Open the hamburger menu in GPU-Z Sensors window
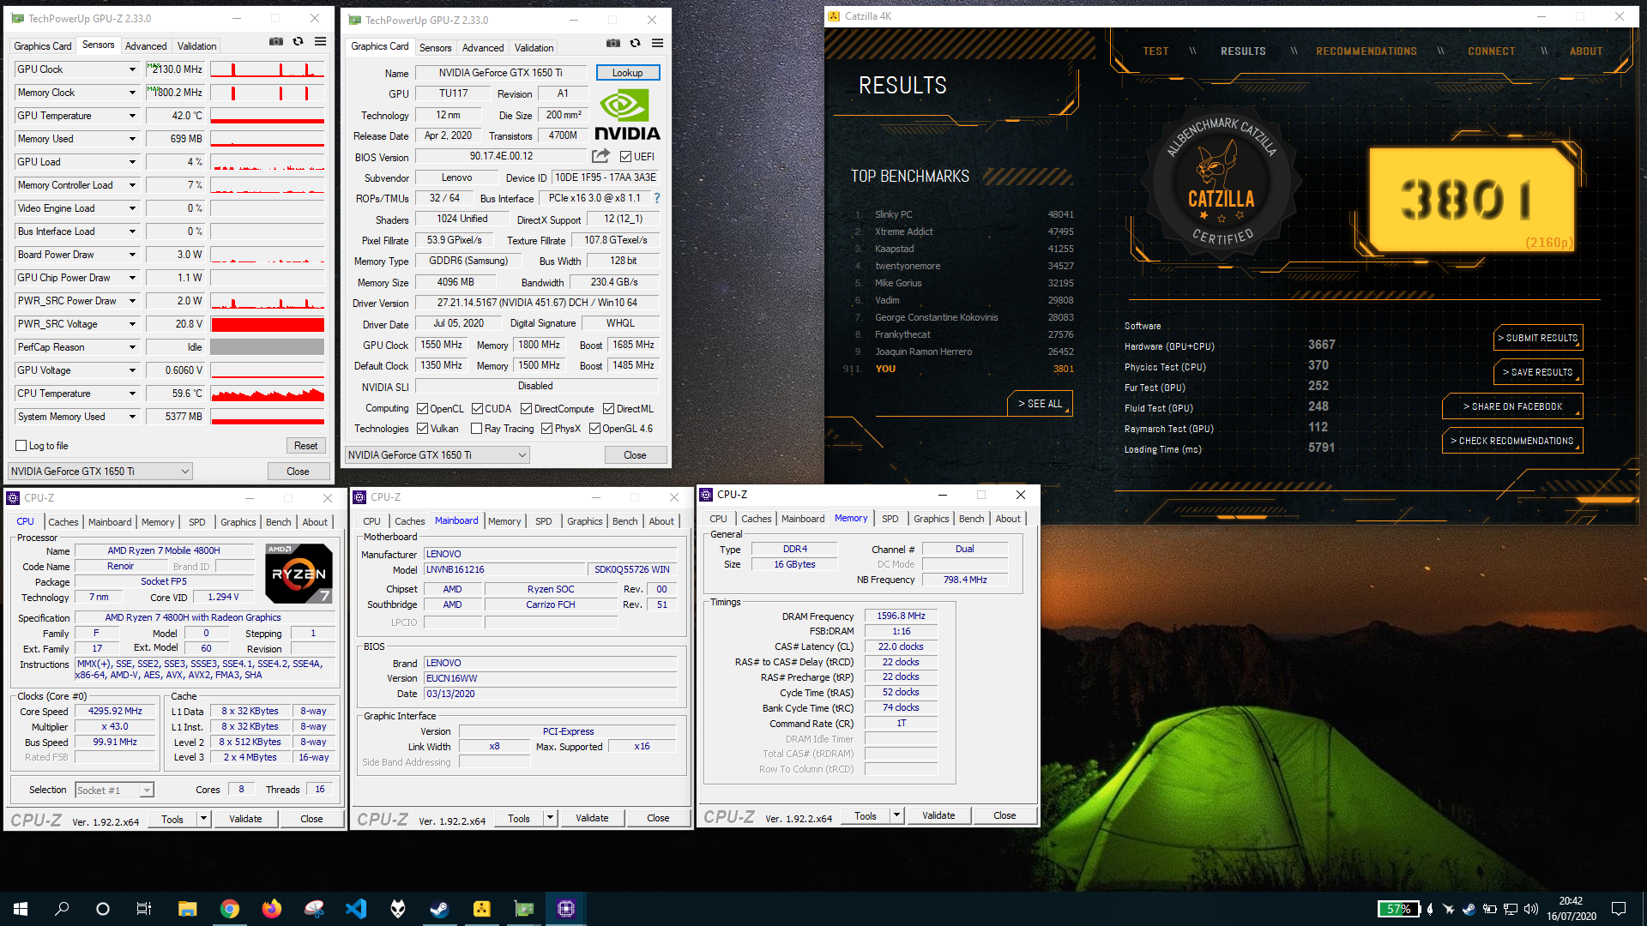Viewport: 1647px width, 926px height. (320, 42)
